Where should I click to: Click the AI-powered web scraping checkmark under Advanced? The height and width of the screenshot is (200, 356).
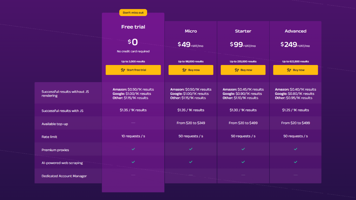click(295, 162)
